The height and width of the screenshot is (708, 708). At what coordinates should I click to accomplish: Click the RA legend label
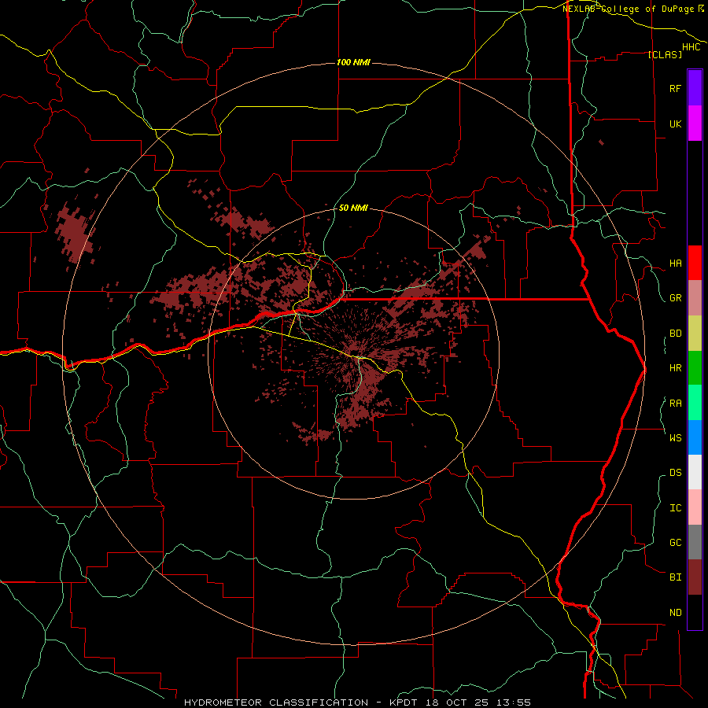(x=675, y=404)
